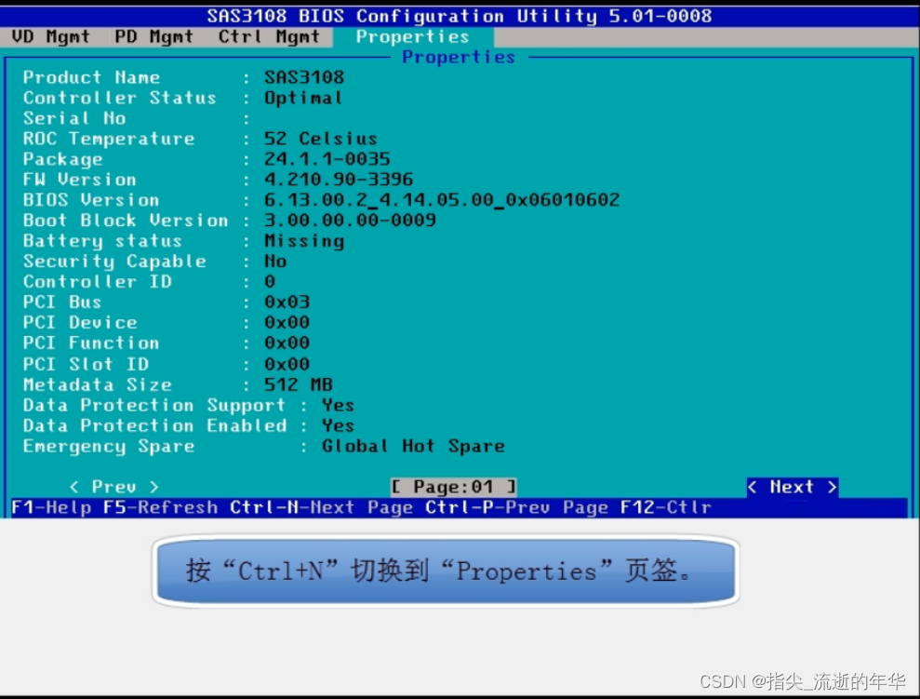The height and width of the screenshot is (699, 920).
Task: Click the Data Protection Support value Yes
Action: click(338, 405)
